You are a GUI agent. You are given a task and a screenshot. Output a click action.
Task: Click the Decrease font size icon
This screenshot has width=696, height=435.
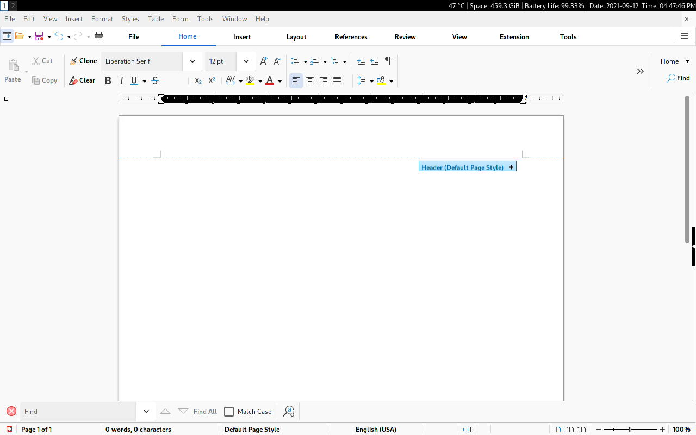pos(277,61)
